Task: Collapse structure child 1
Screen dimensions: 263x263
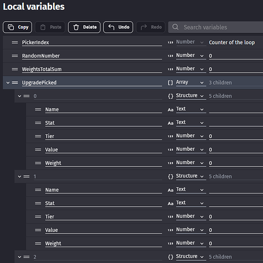Action: 19,176
